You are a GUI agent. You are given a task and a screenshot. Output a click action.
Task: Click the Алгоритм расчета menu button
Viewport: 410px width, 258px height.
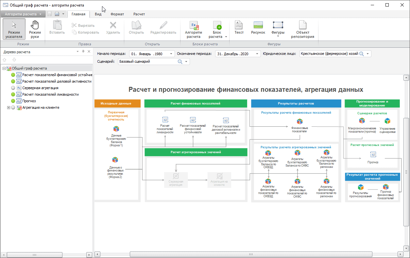click(x=23, y=14)
